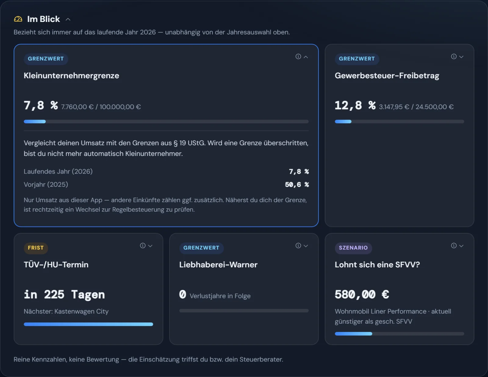Click the Vorjahr (2025) row
The height and width of the screenshot is (377, 488).
[x=166, y=185]
